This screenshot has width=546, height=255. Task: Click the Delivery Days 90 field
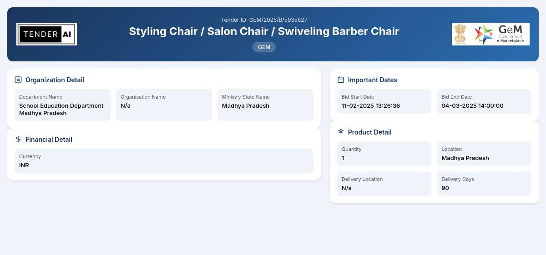tap(484, 184)
